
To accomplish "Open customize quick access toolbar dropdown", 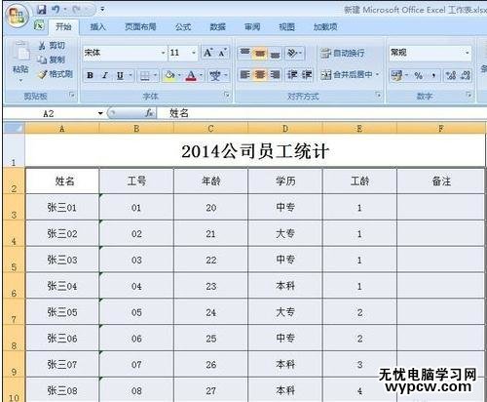I will [102, 10].
